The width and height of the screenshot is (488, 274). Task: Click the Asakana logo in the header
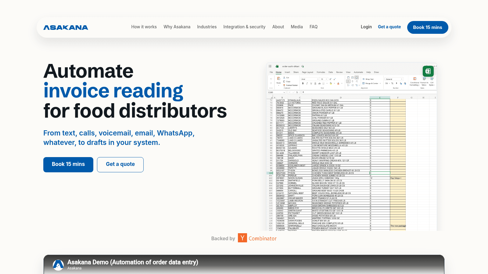(66, 27)
